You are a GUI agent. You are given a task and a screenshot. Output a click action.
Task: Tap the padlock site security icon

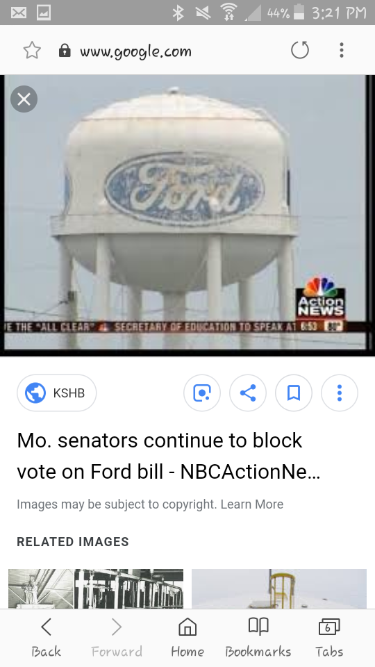(x=64, y=51)
